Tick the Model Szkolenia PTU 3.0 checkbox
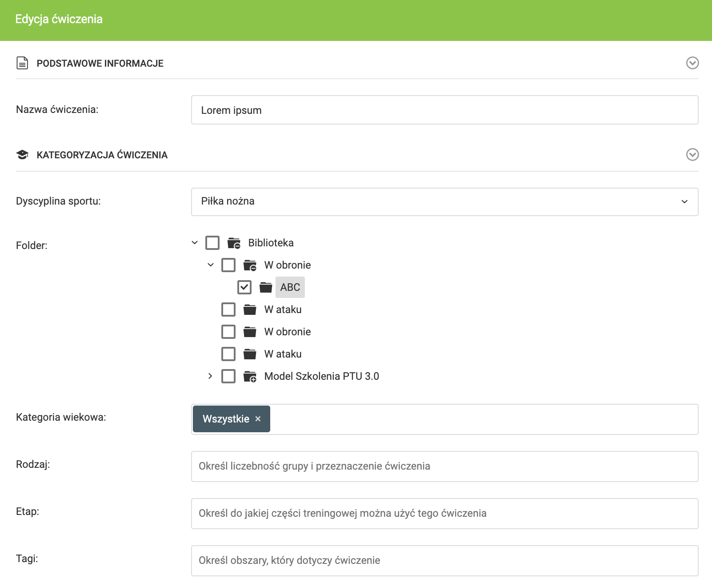Viewport: 712px width, 587px height. (228, 376)
